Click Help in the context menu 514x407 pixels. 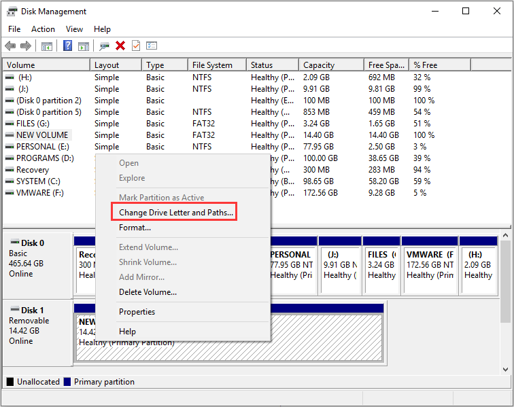click(x=128, y=332)
